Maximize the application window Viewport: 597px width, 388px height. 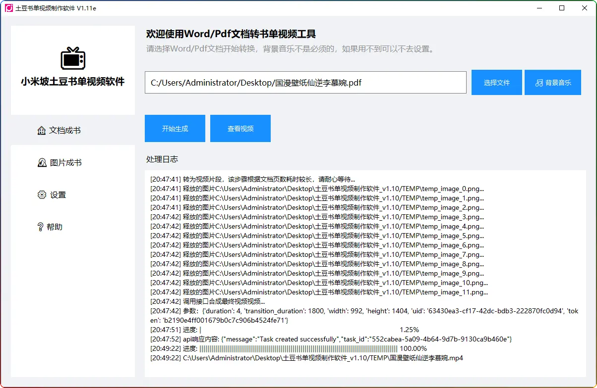(562, 8)
